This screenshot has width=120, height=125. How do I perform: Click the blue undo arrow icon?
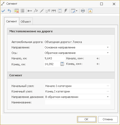9,11
